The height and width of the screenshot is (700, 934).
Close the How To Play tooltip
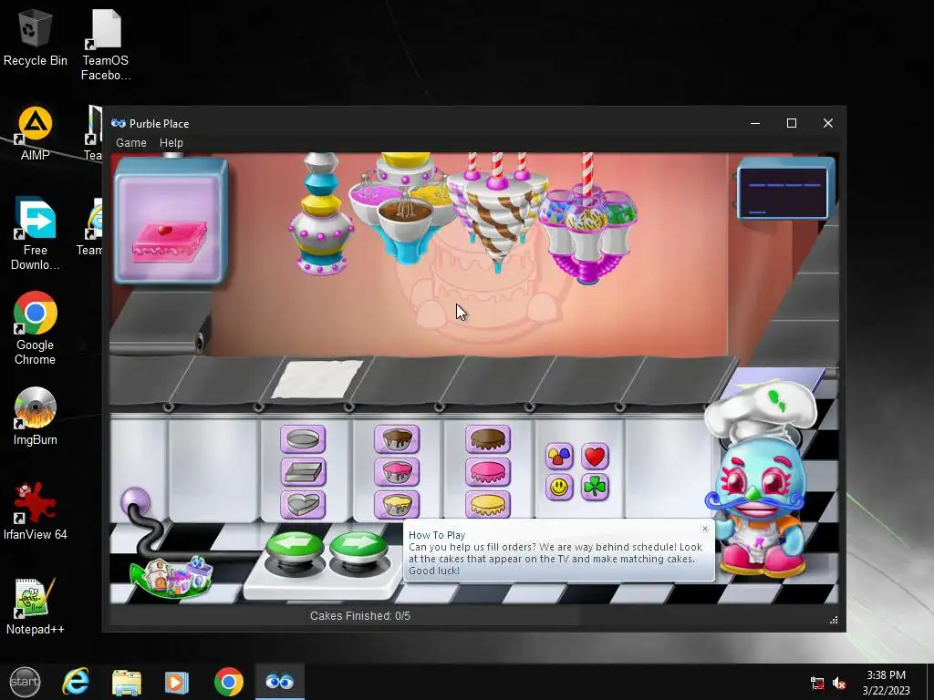705,529
